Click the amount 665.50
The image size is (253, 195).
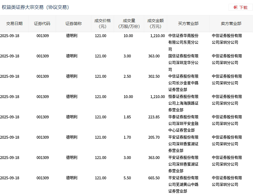point(154,178)
